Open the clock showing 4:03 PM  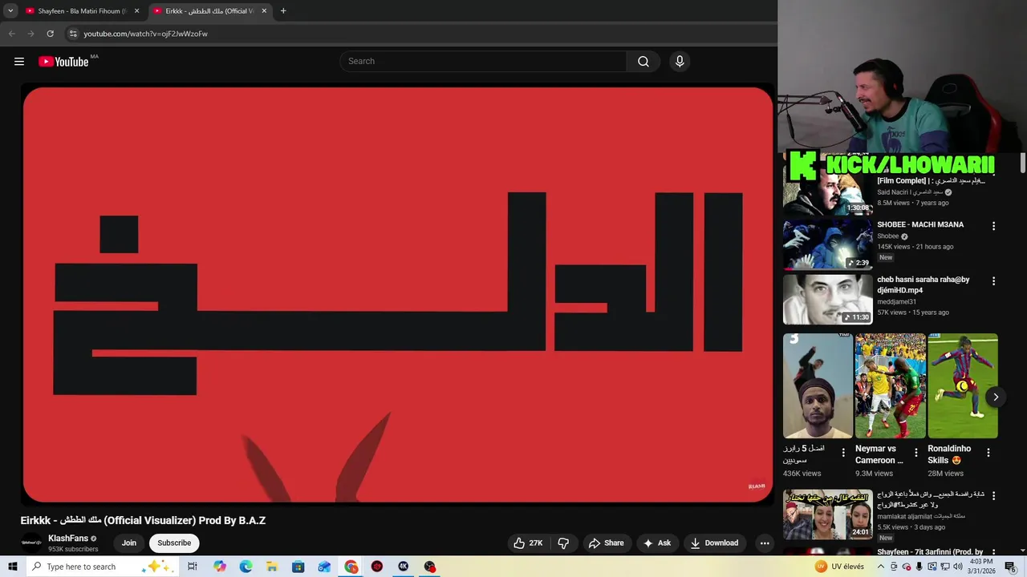982,567
